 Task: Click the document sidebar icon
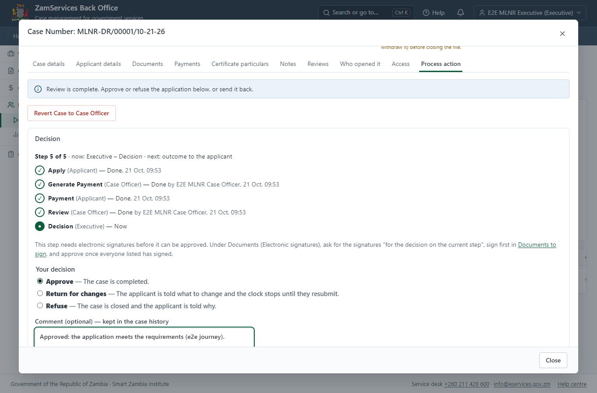(11, 71)
